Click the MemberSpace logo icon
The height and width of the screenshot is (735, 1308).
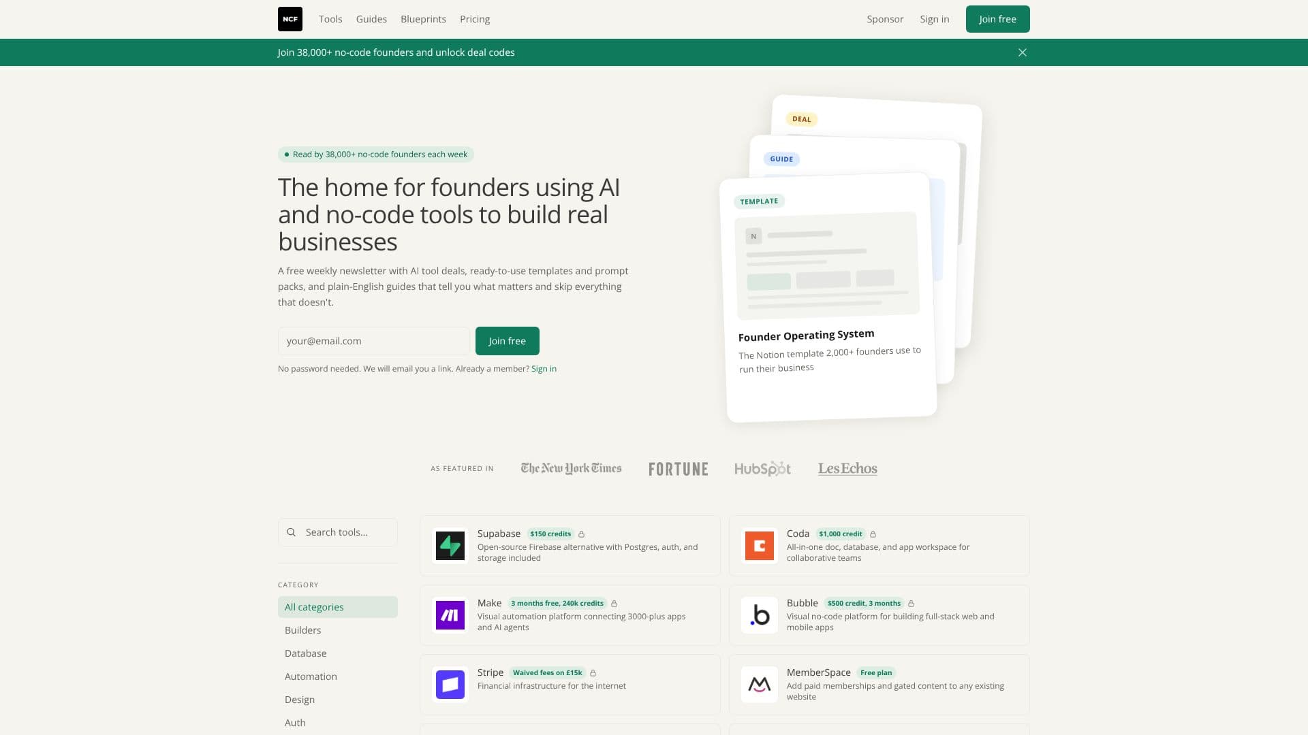pos(760,685)
